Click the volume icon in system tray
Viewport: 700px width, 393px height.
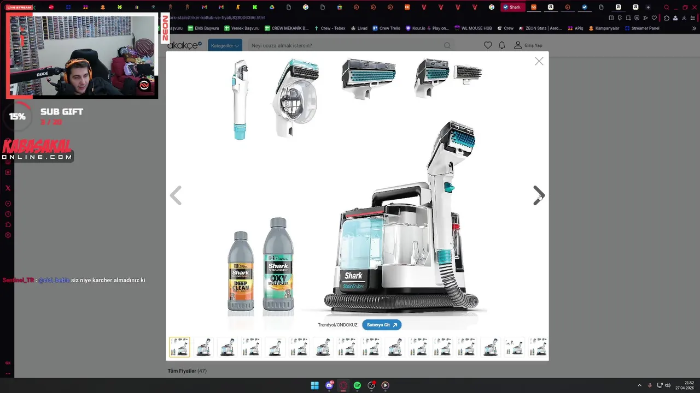[x=668, y=385]
